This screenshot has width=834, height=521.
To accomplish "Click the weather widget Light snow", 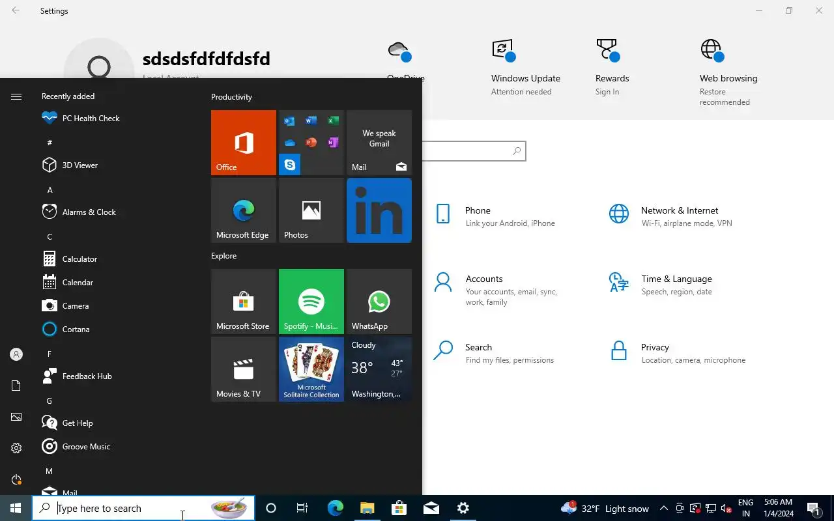I will pos(605,508).
